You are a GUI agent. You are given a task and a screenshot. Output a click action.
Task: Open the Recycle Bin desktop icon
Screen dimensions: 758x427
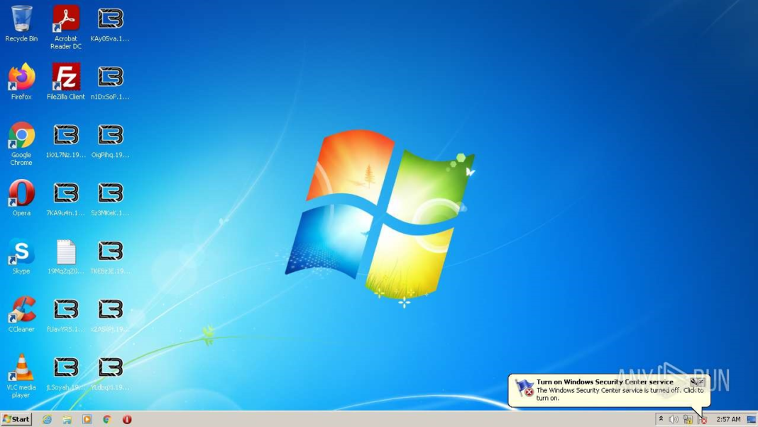click(21, 23)
